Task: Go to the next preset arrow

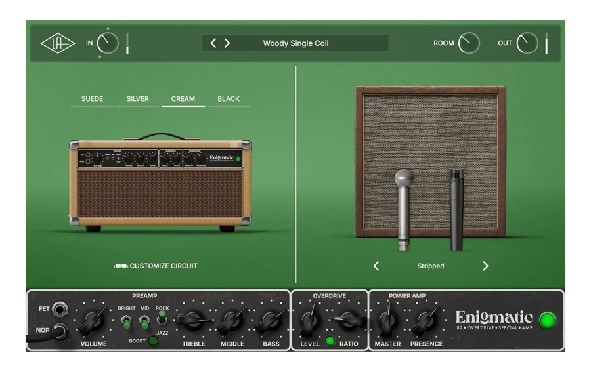Action: [x=227, y=43]
